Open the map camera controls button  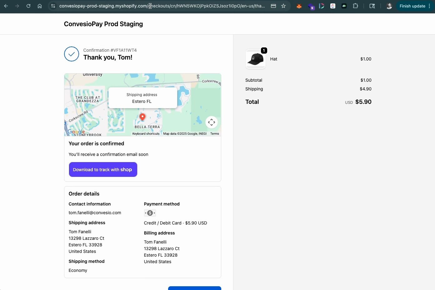tap(212, 122)
